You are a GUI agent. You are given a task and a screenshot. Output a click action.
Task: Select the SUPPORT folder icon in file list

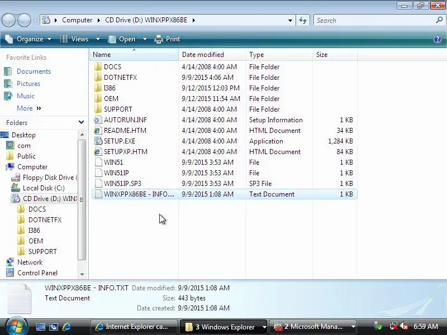point(98,109)
